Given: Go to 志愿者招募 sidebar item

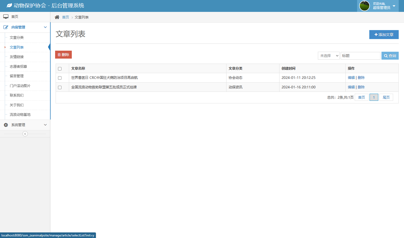Looking at the screenshot, I should (18, 66).
